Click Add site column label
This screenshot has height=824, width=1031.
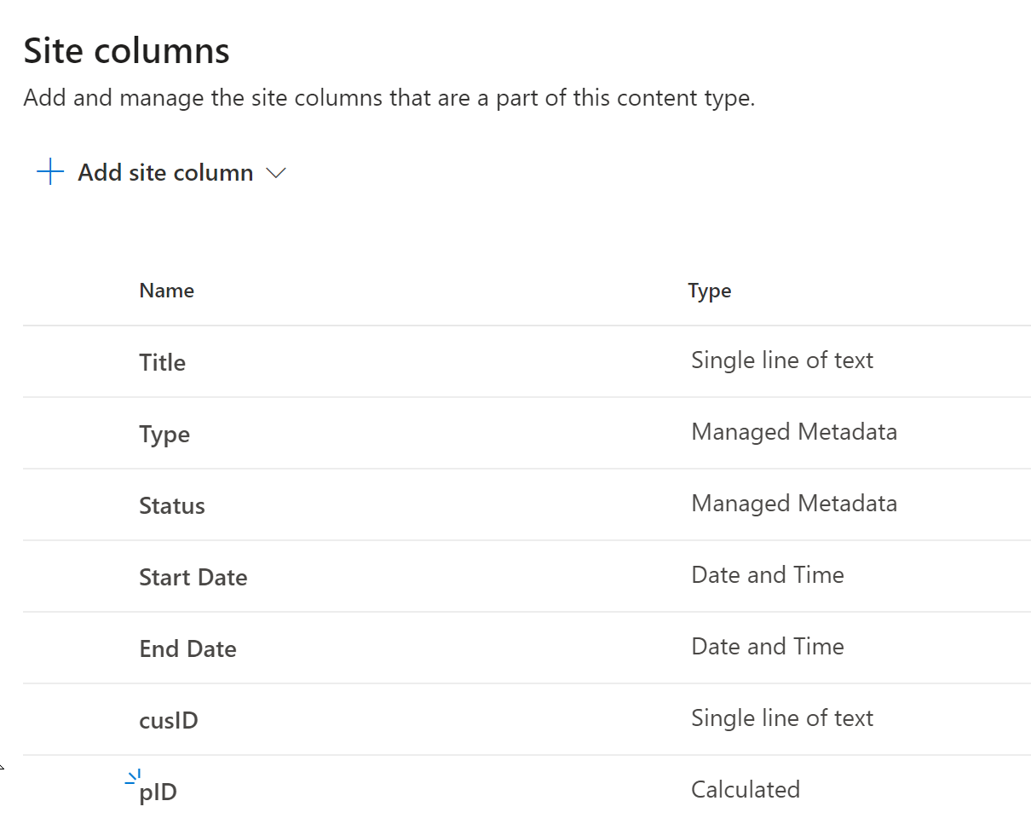pyautogui.click(x=164, y=172)
